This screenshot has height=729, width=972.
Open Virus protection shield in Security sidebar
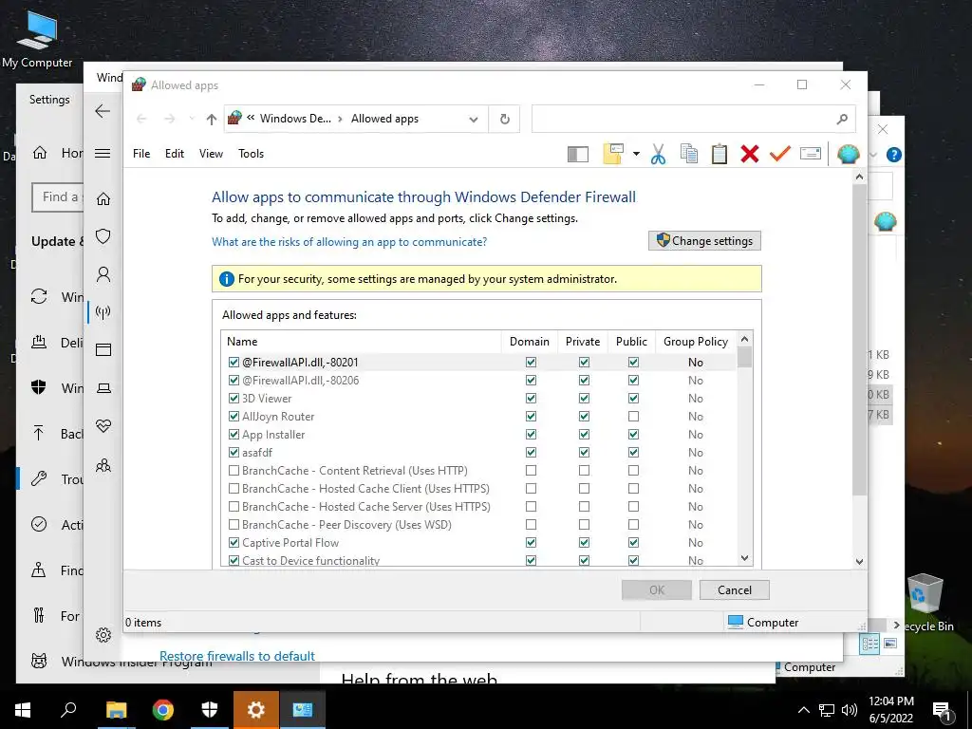(103, 236)
